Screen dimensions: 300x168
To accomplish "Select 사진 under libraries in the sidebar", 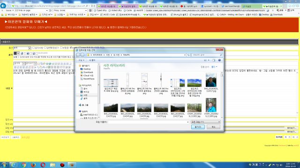I will pyautogui.click(x=85, y=95).
